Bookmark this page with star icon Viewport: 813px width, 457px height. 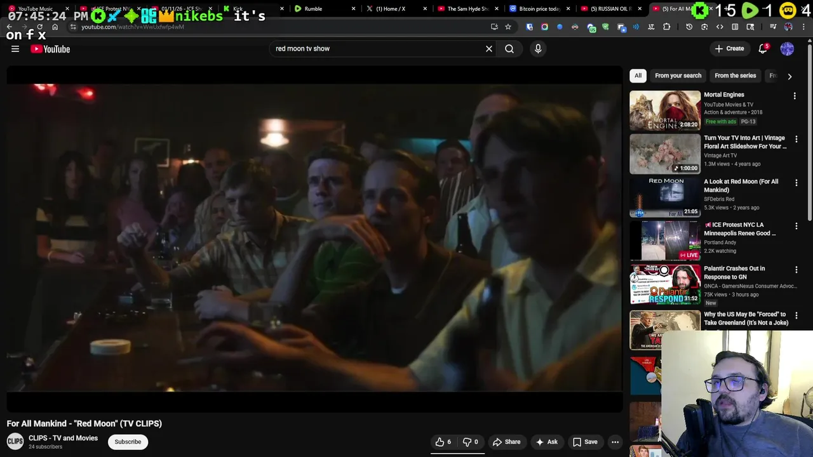508,27
